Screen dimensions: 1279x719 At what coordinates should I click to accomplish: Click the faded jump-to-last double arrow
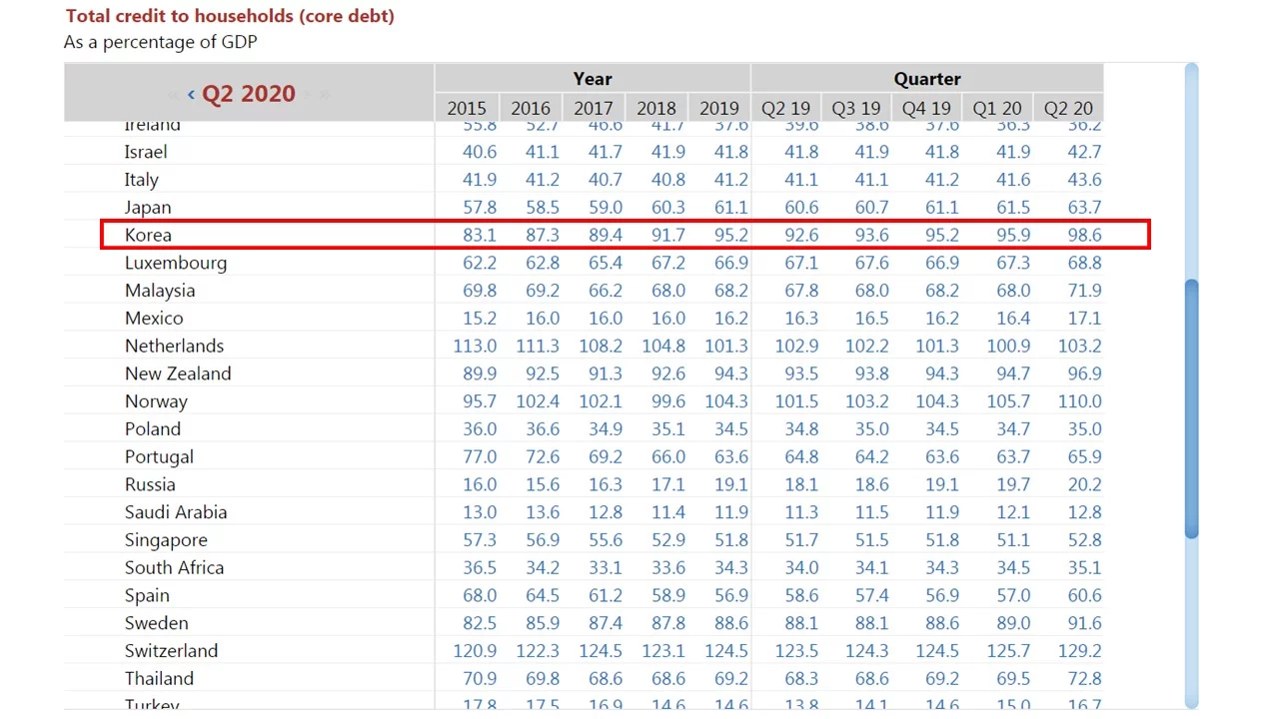point(324,94)
